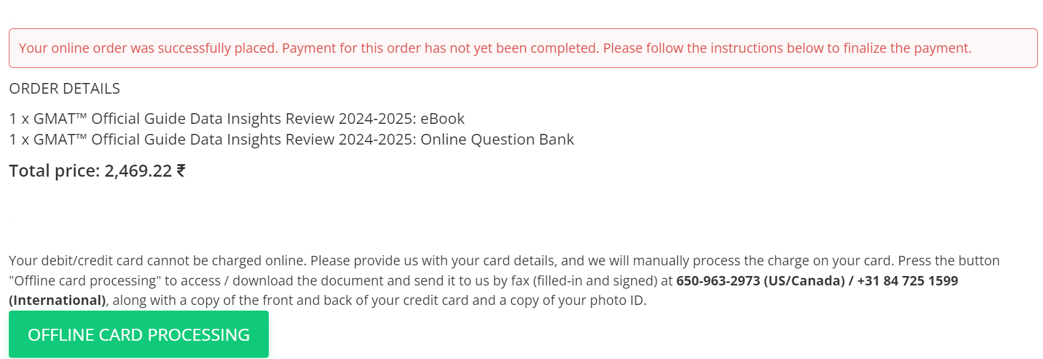The image size is (1043, 359).
Task: Click "Your online order was successfully placed" text
Action: click(148, 48)
